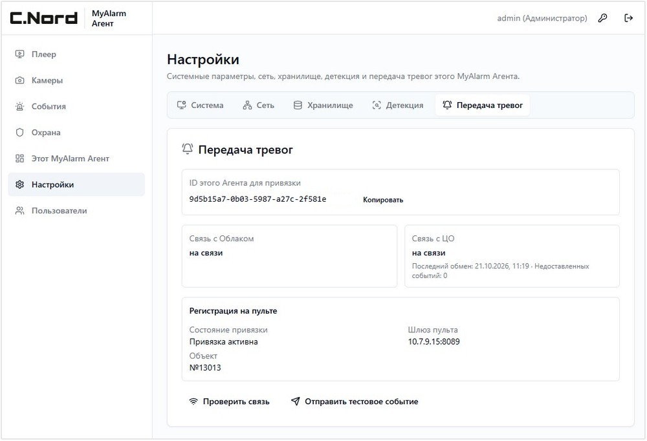Click the MyAlarm Агент product title
This screenshot has width=647, height=441.
click(x=109, y=18)
